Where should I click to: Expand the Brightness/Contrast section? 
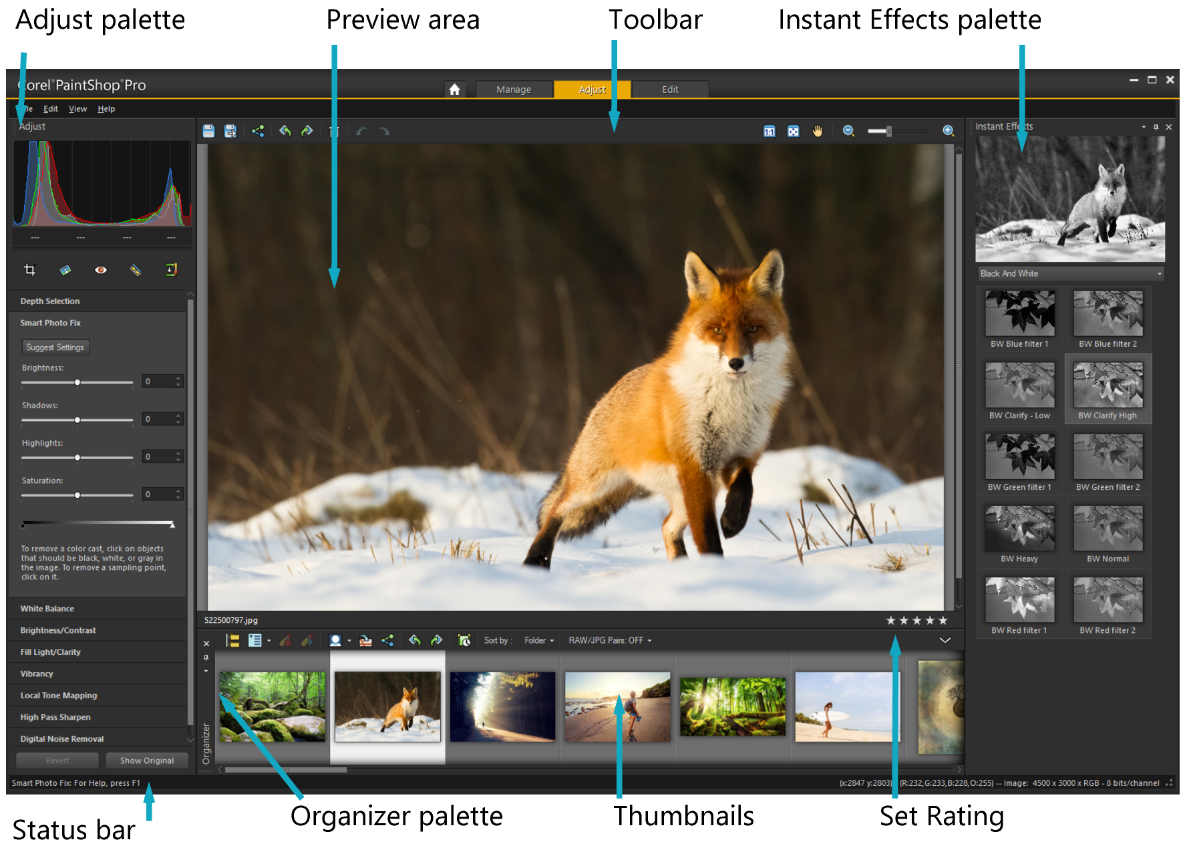[x=98, y=630]
